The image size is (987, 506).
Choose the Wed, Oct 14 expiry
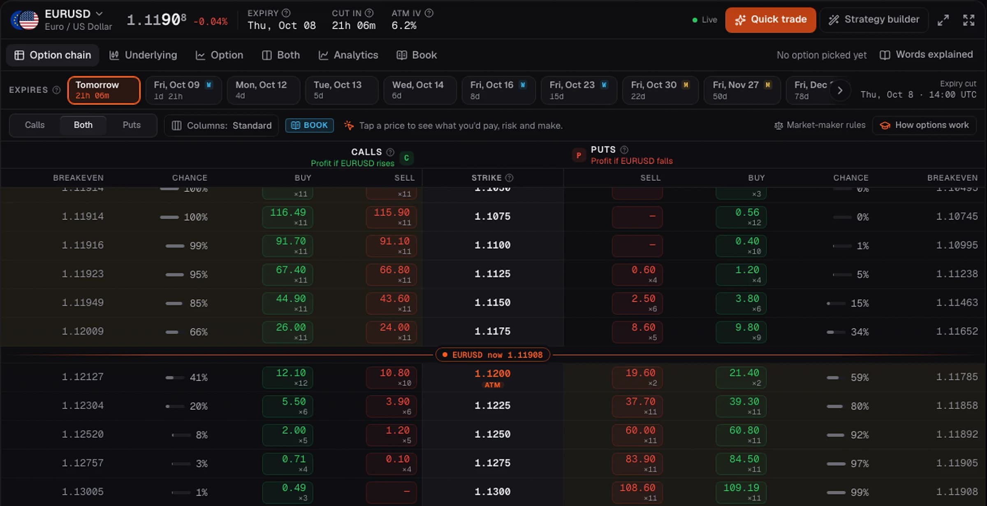coord(420,90)
